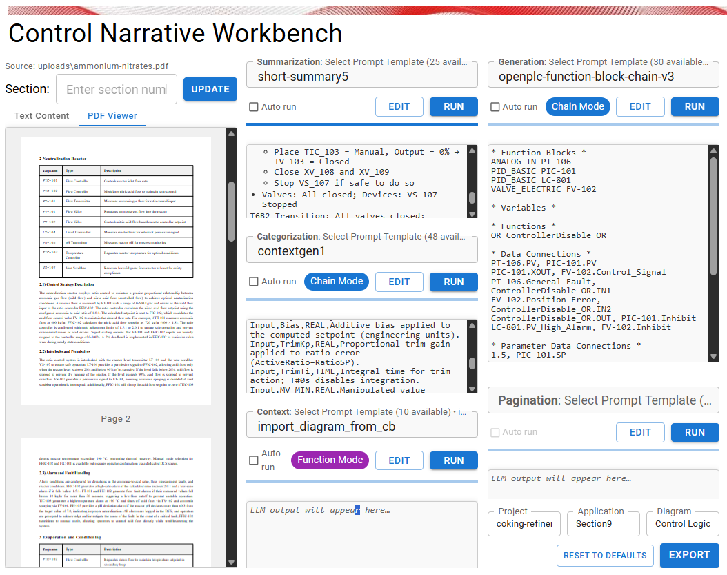Open Generation template selector openplc-function-block-chain-v3

(603, 76)
